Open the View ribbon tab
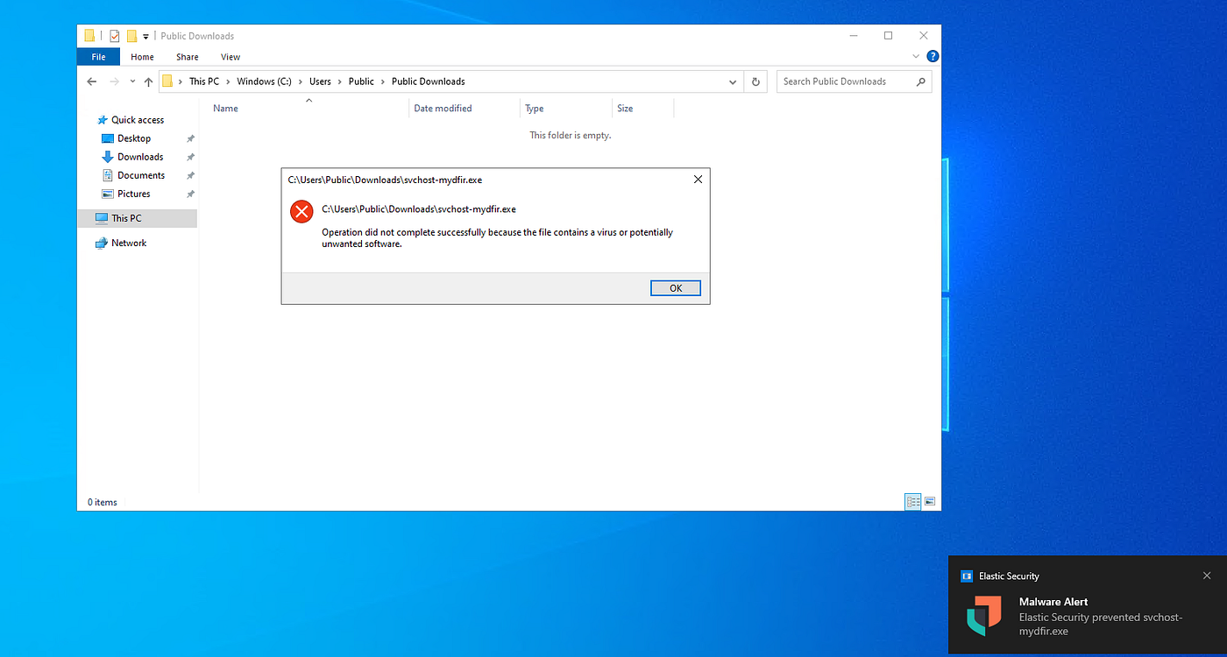 tap(231, 57)
